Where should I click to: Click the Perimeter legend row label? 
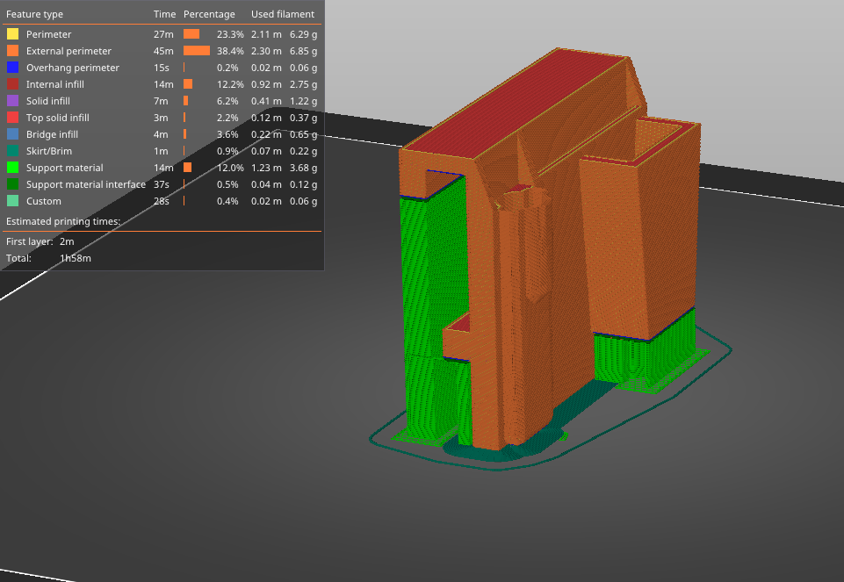tap(48, 33)
